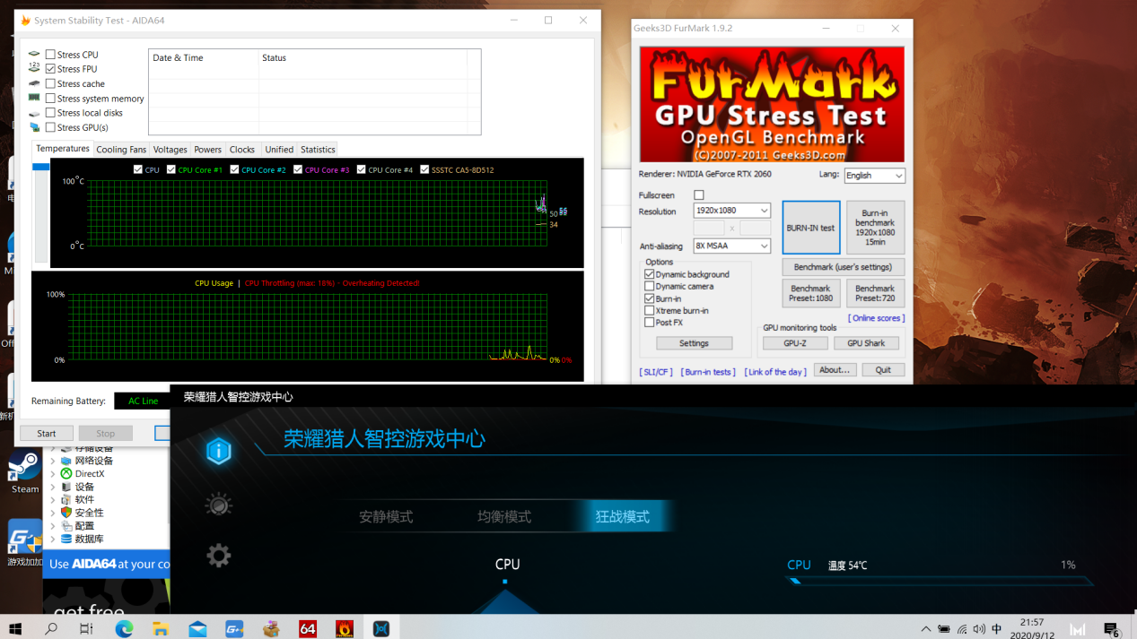Run Benchmark Preset:1080
Screen dimensions: 1137x639
[811, 294]
